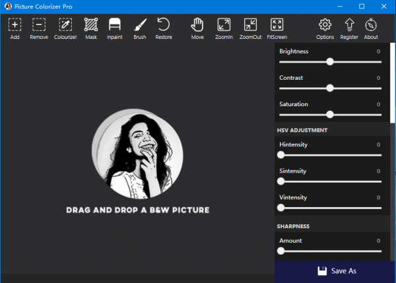Open the Options gear
The image size is (396, 283).
(x=325, y=25)
